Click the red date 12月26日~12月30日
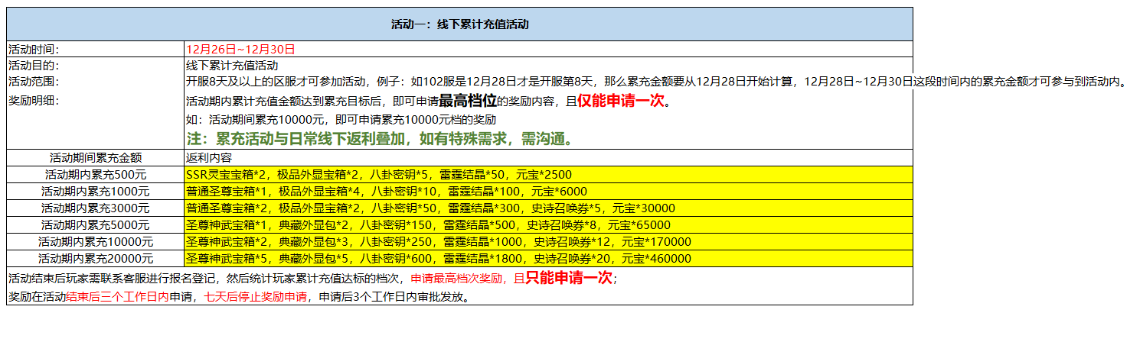The width and height of the screenshot is (1140, 342). 240,49
